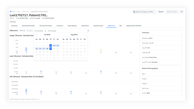Go to next year with double-right arrow
The height and width of the screenshot is (109, 194).
pos(86,35)
